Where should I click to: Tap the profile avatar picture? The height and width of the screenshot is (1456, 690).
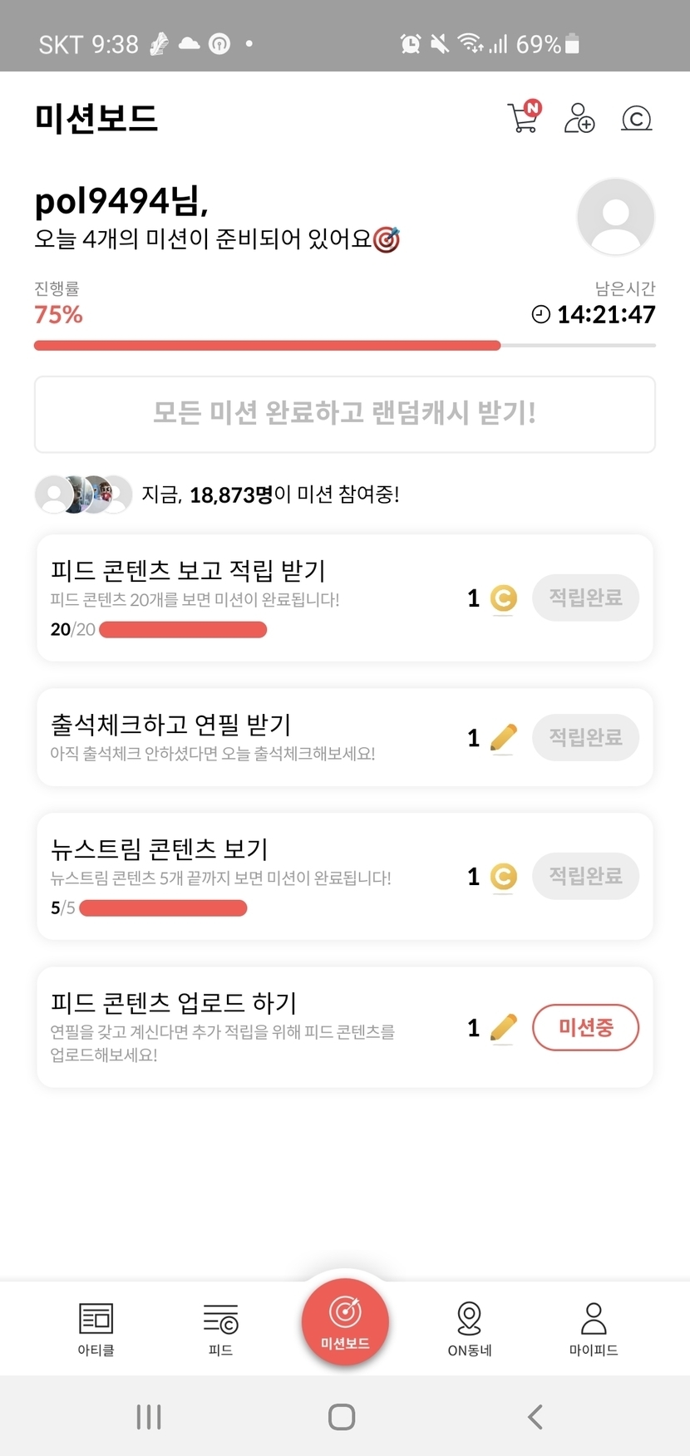coord(615,217)
